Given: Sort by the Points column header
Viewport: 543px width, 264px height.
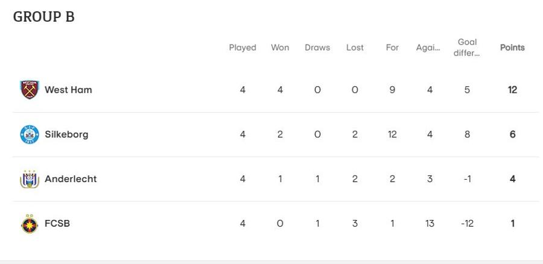Looking at the screenshot, I should [x=512, y=48].
